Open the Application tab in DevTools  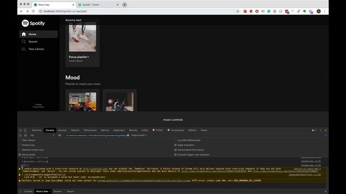pos(119,130)
